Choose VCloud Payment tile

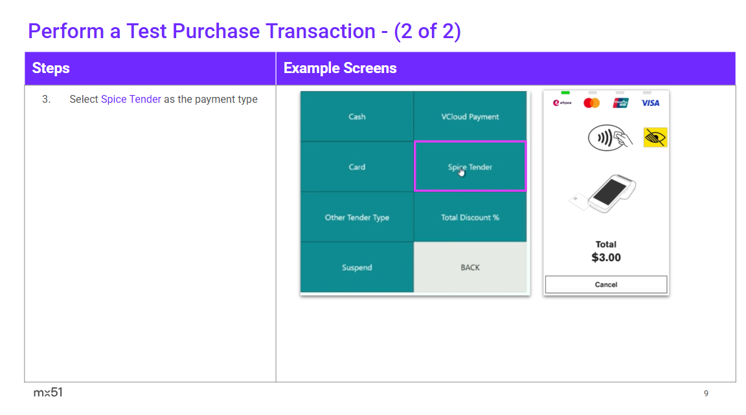(470, 117)
